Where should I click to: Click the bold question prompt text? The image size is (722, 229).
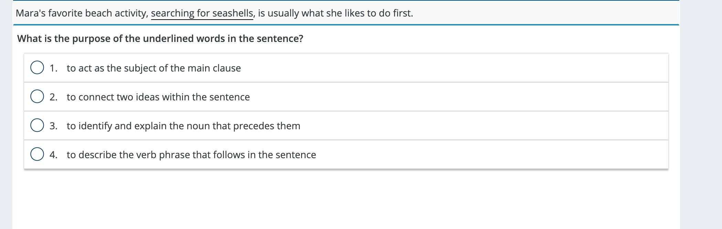coord(160,39)
